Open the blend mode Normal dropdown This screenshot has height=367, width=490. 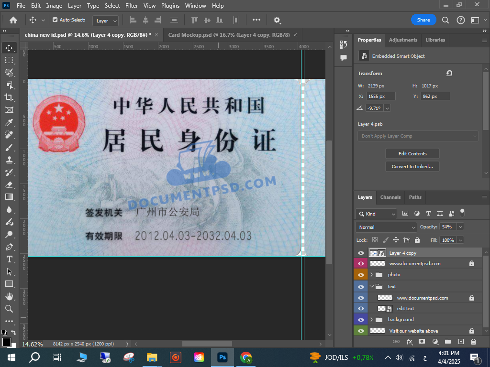(386, 227)
